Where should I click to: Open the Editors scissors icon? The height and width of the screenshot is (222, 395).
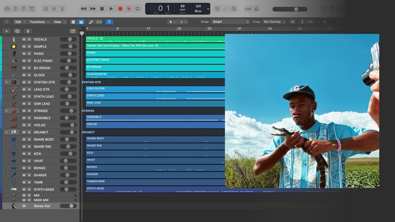tap(62, 9)
